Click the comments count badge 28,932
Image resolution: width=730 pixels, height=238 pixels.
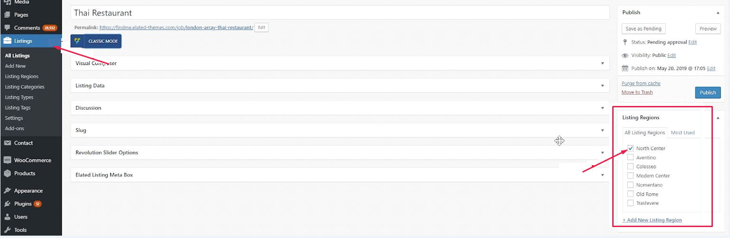point(49,28)
